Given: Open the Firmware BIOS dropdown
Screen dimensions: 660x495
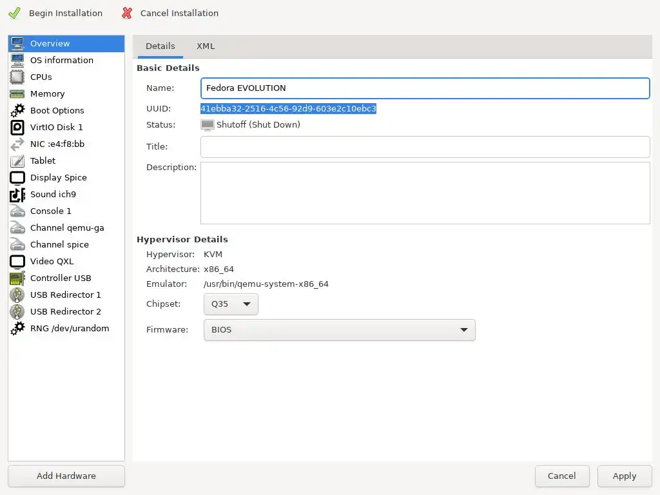Looking at the screenshot, I should coord(339,330).
